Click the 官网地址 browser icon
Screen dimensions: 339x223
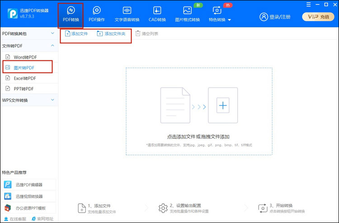pos(34,219)
